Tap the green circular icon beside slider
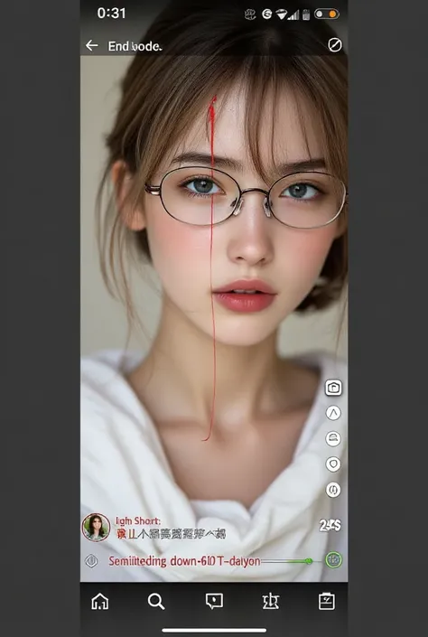 (334, 560)
